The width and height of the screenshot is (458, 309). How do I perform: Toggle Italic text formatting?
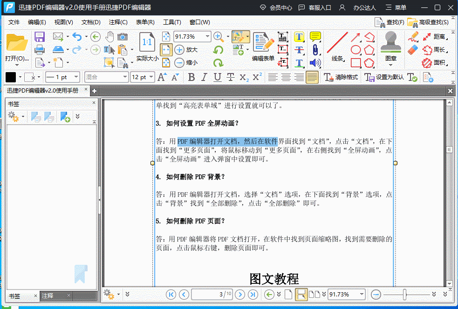(204, 77)
